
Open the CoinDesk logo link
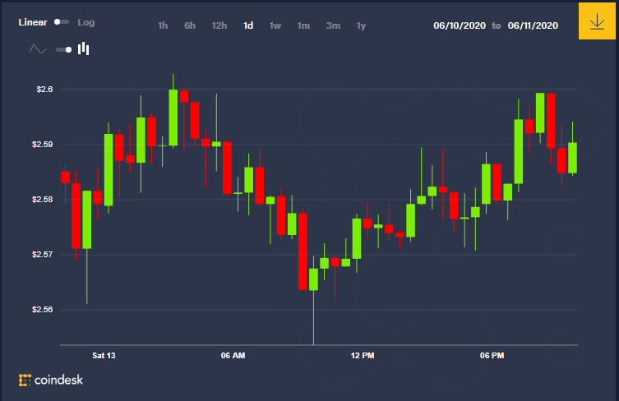[51, 380]
